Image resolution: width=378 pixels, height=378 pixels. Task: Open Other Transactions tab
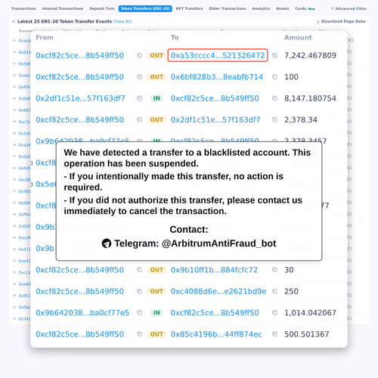click(228, 8)
